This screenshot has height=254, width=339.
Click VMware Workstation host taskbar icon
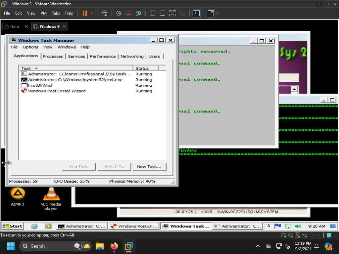(129, 246)
